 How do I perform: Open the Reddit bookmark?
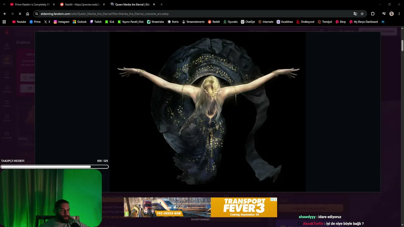[214, 22]
